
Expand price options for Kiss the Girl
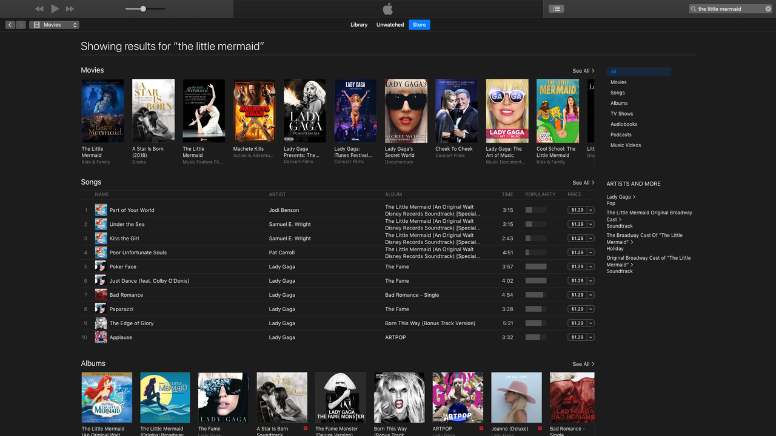[590, 239]
